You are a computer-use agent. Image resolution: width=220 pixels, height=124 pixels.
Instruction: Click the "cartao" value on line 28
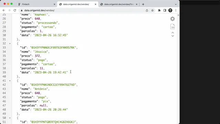click(48, 27)
